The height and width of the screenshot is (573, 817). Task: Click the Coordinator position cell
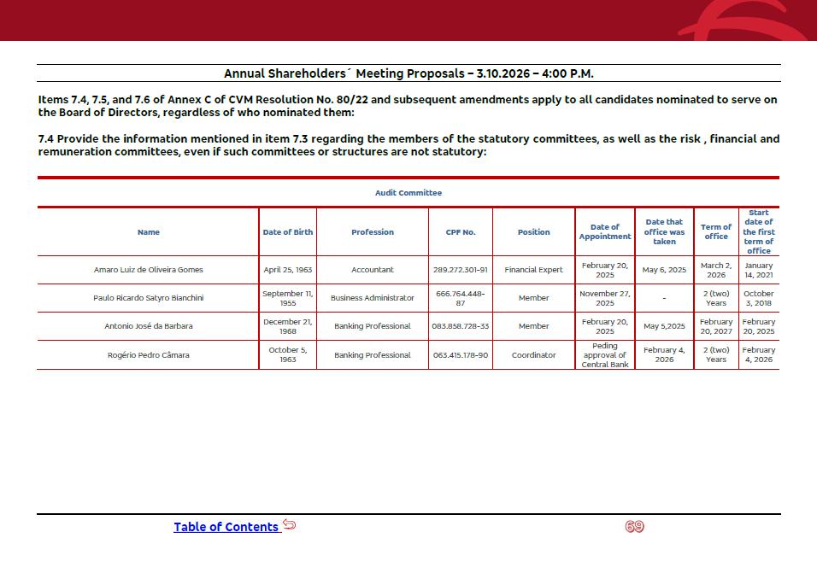coord(534,355)
